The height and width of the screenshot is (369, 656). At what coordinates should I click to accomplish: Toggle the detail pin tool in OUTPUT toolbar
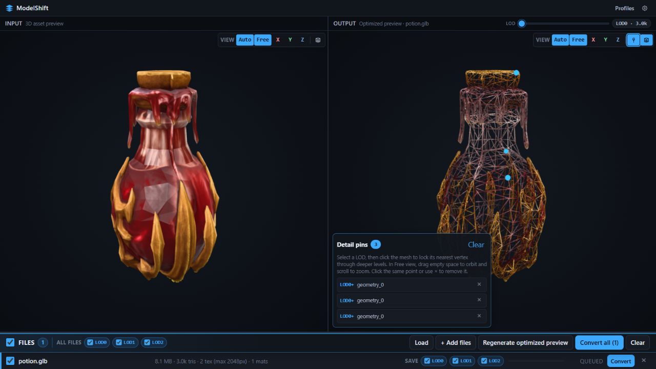633,40
